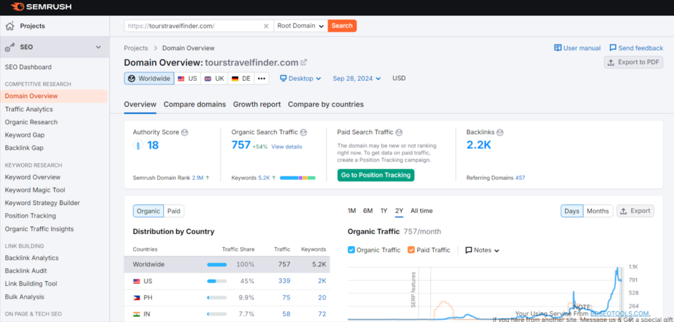Open Keyword Magic Tool in sidebar
This screenshot has height=322, width=674.
point(35,190)
